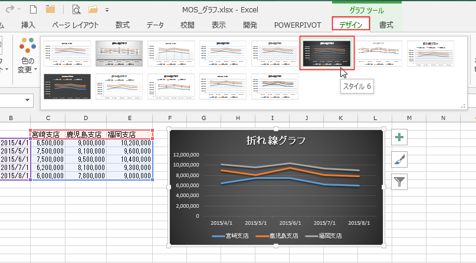Open the Customize Quick Access Toolbar arrow
The width and height of the screenshot is (476, 263).
tap(107, 10)
